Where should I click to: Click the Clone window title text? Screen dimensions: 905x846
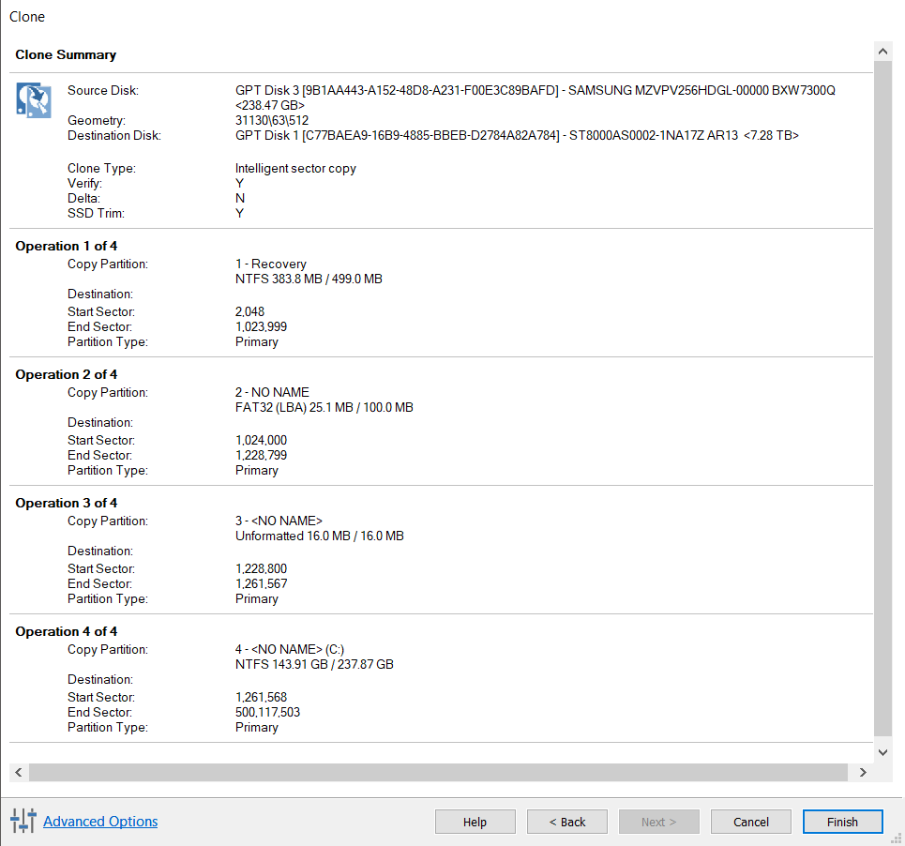[27, 17]
